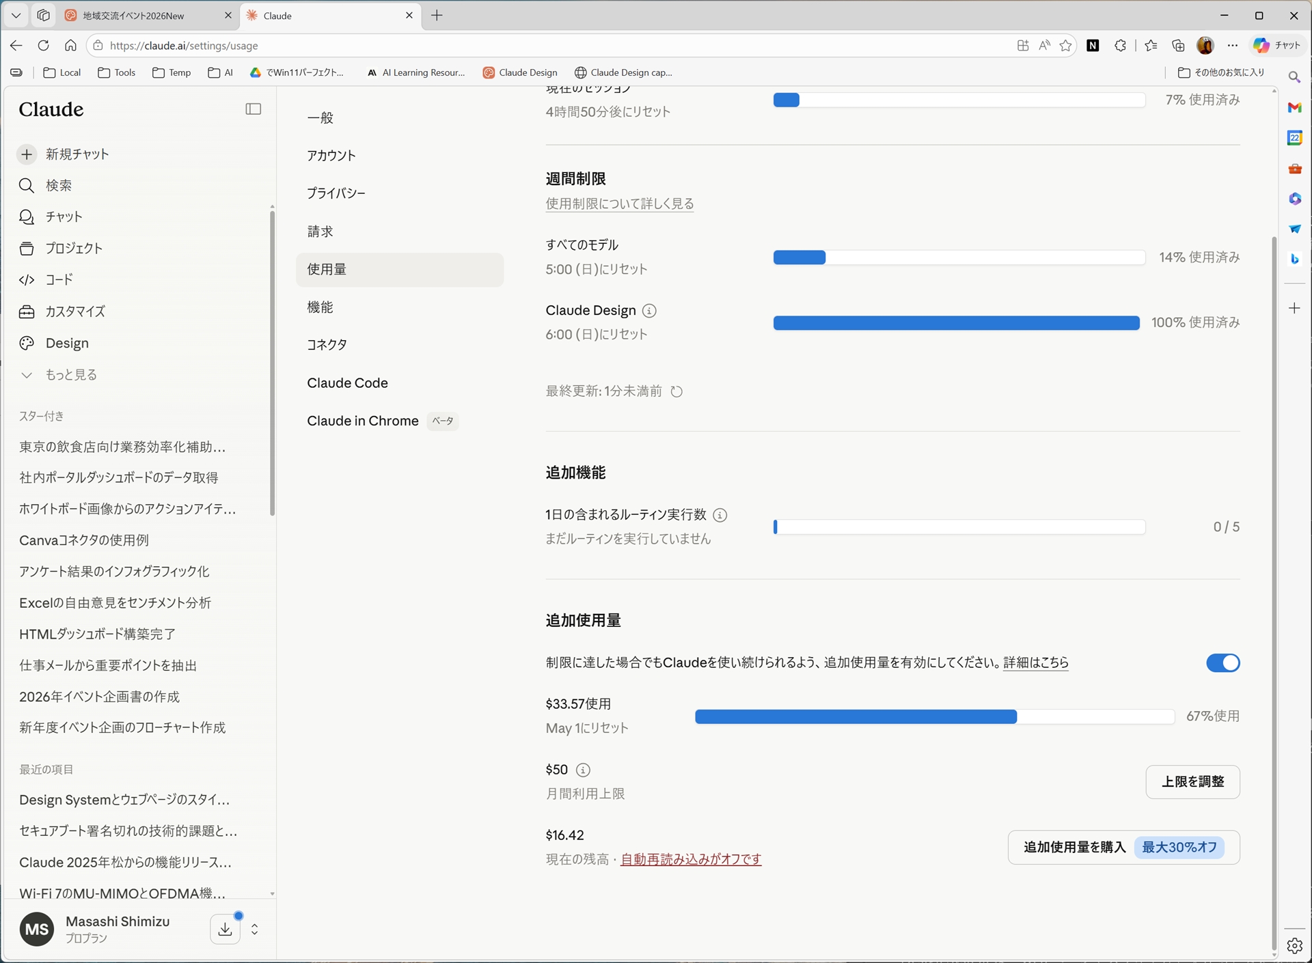1312x963 pixels.
Task: Open the Design project icon
Action: (27, 343)
